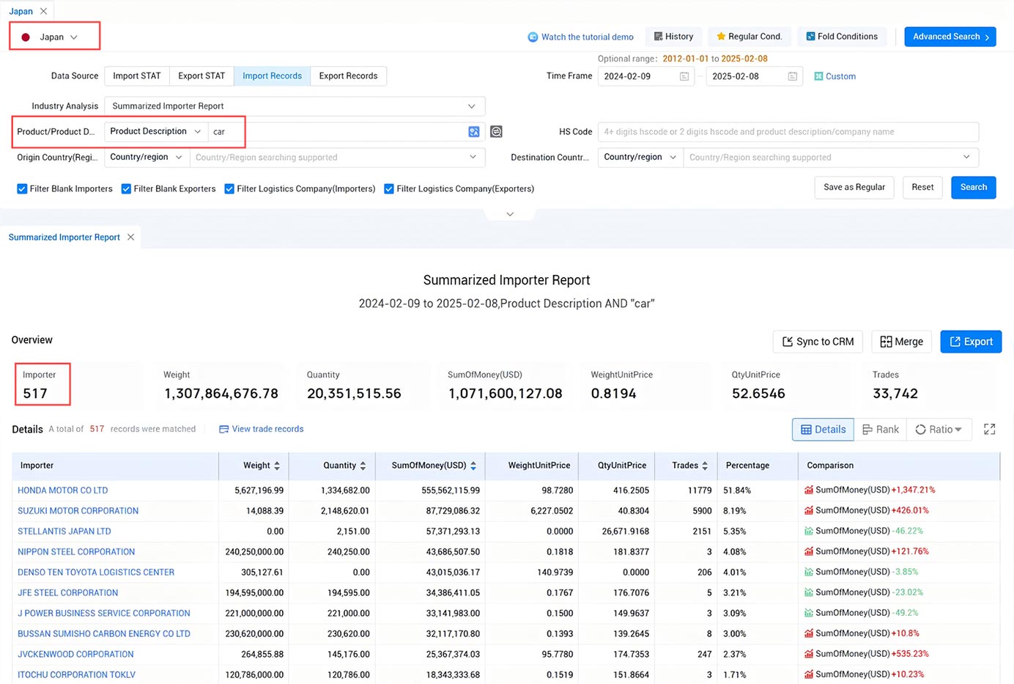The image size is (1014, 684).
Task: Switch to Rank view
Action: click(x=881, y=430)
